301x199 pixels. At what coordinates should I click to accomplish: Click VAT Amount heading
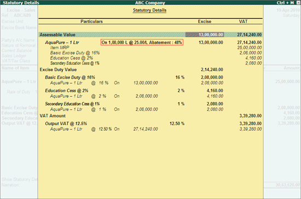(53, 116)
